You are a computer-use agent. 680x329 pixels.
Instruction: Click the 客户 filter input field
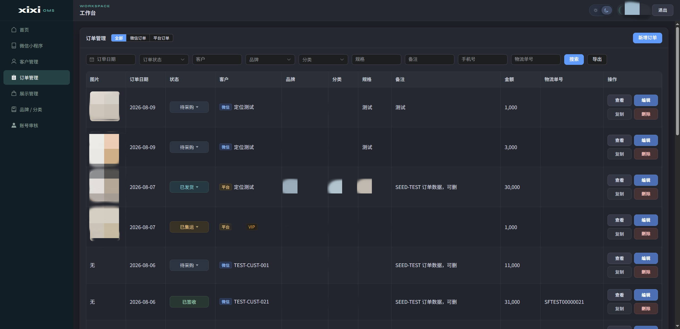(217, 60)
